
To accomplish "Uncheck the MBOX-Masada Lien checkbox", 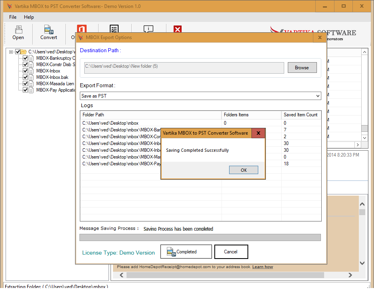I will pos(25,84).
